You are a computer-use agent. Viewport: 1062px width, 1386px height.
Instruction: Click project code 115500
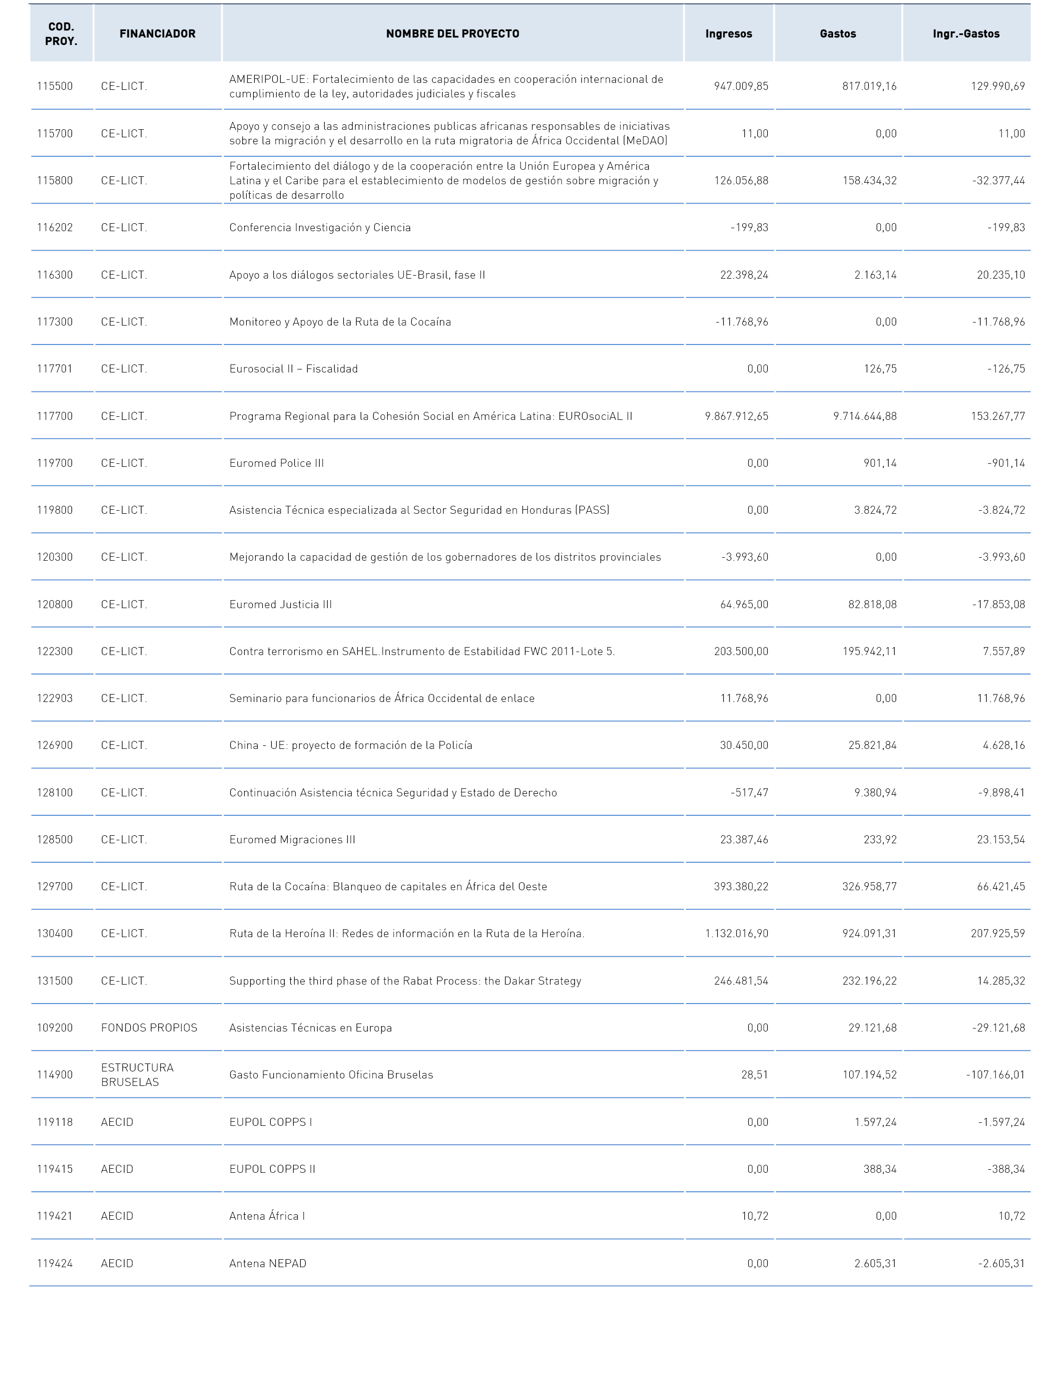click(x=55, y=86)
